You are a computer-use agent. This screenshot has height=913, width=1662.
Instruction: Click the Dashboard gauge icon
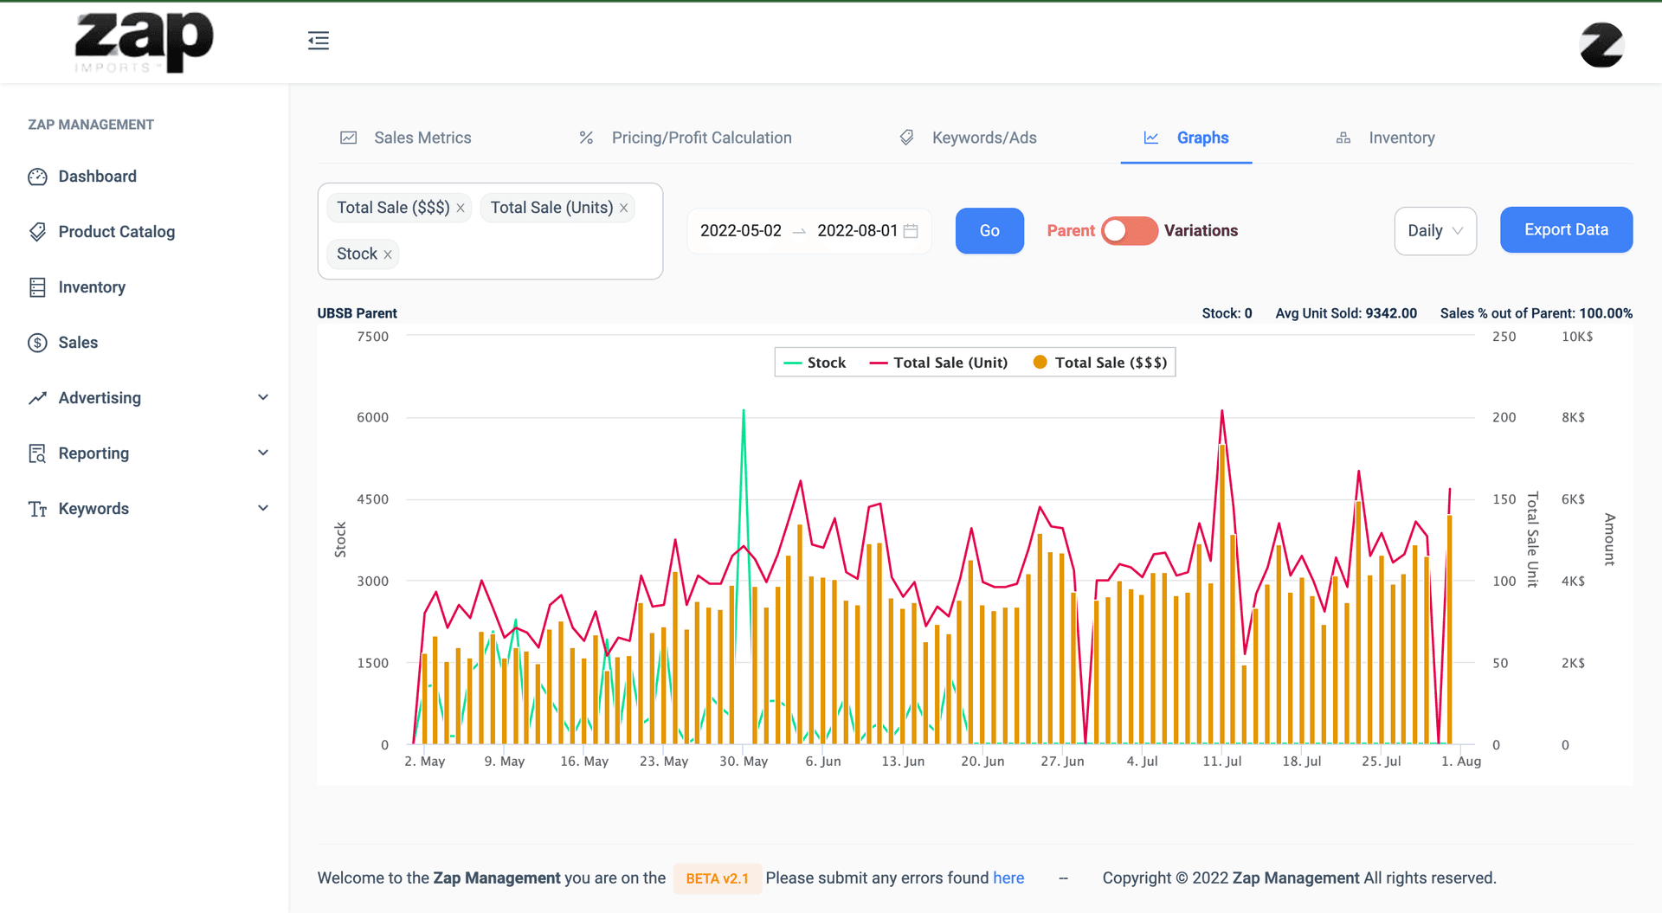[37, 177]
